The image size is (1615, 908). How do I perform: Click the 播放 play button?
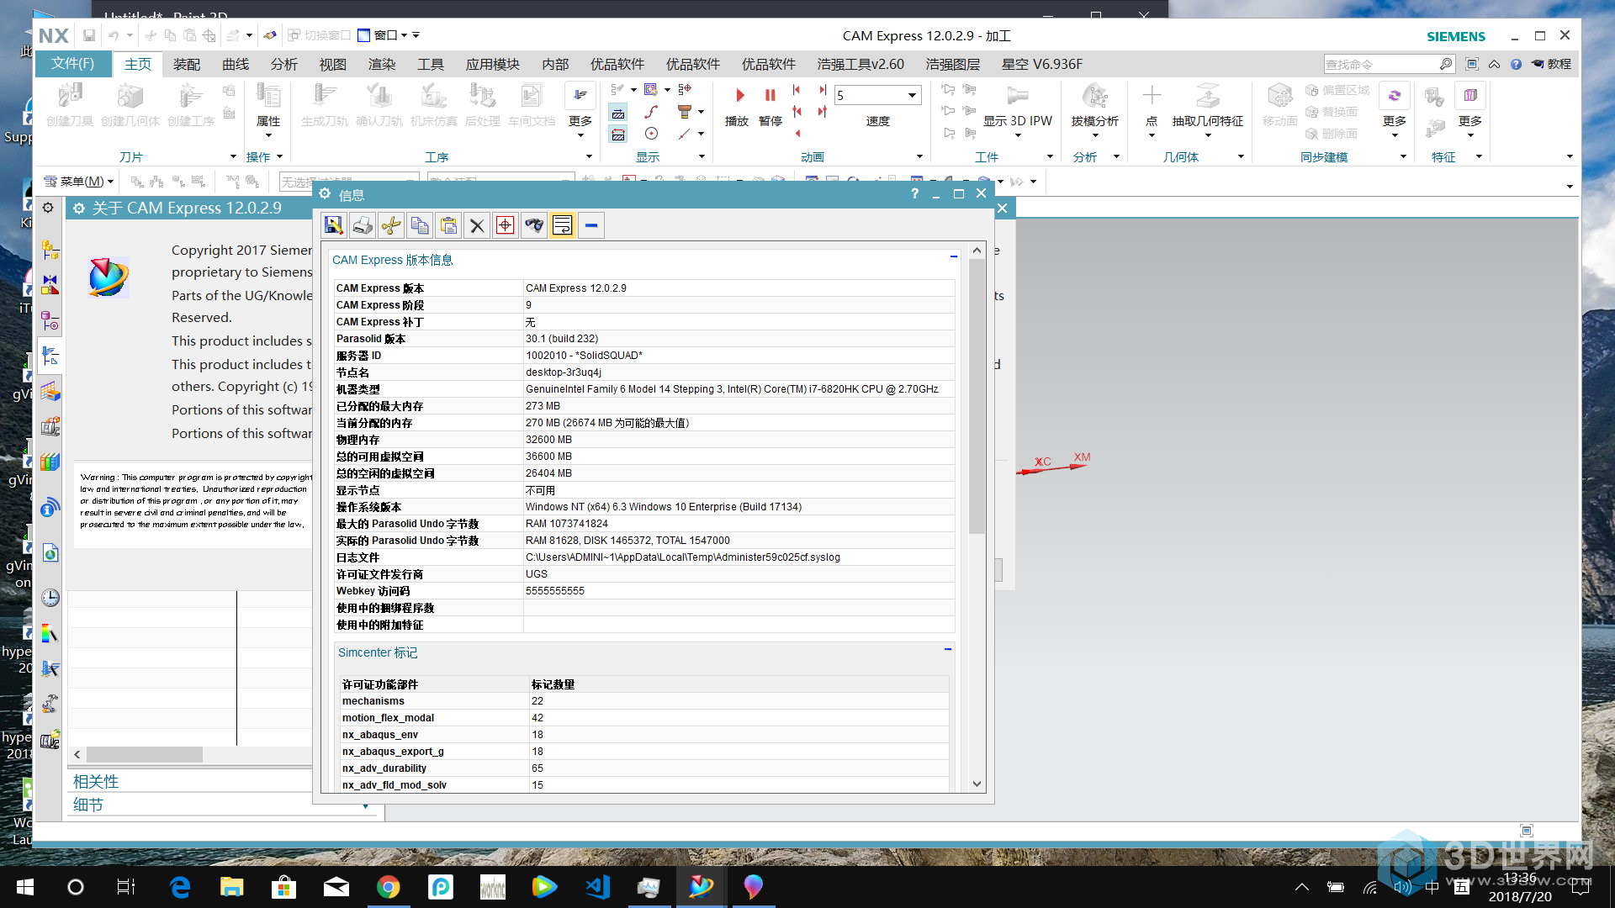pos(737,106)
